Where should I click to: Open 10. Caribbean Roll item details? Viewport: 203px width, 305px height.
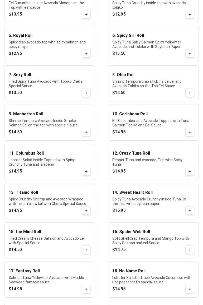(130, 114)
